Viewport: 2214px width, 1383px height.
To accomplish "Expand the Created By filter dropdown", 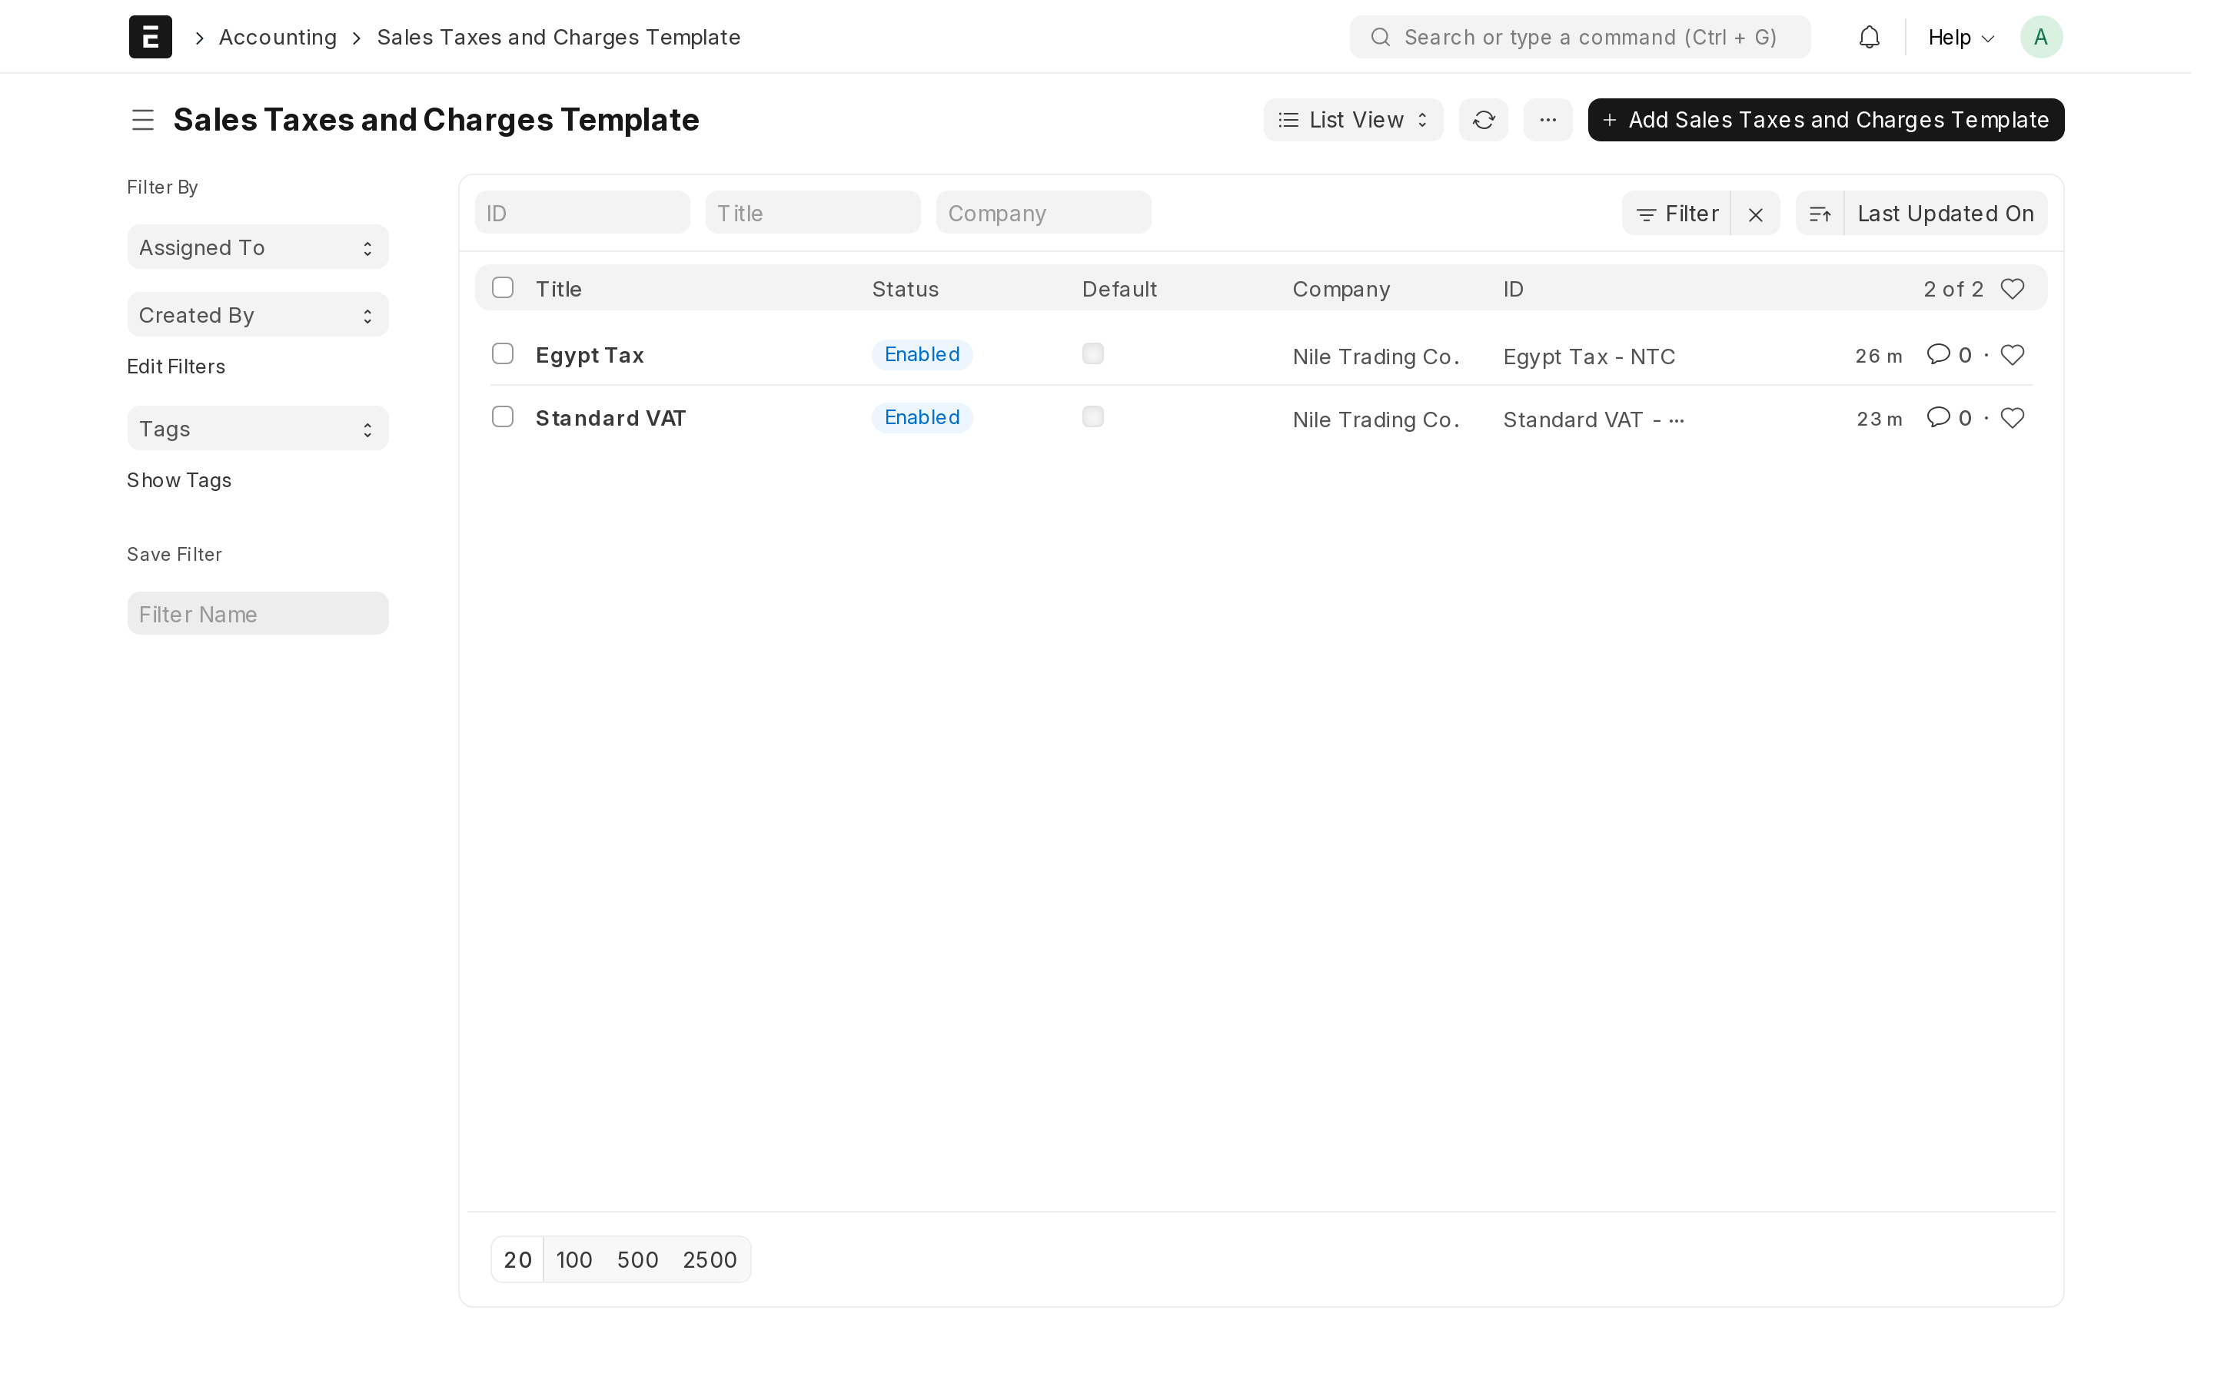I will tap(257, 315).
